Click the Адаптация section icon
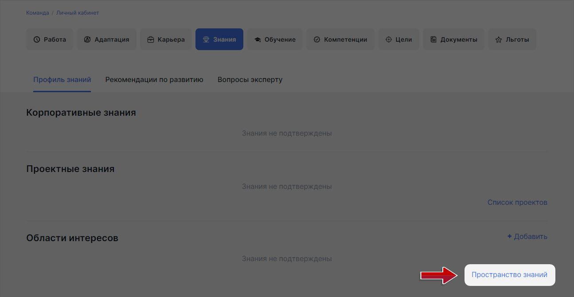574x297 pixels. pos(86,39)
